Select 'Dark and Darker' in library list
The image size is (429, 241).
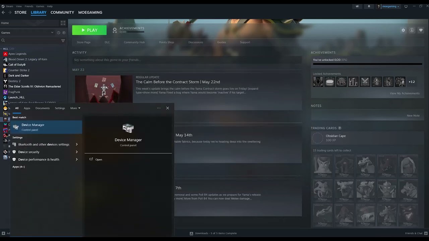click(x=19, y=76)
